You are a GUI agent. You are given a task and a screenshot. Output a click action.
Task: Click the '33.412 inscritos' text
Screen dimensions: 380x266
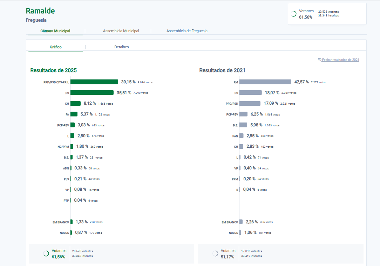click(x=252, y=256)
